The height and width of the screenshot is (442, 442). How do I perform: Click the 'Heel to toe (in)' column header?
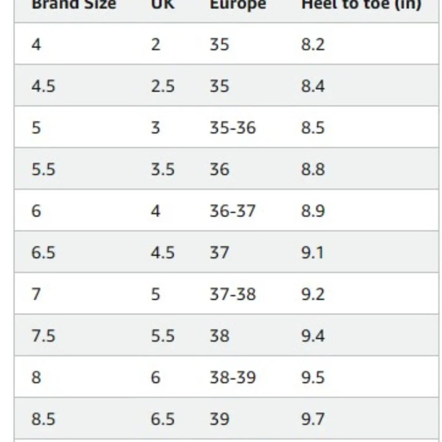[x=361, y=5]
